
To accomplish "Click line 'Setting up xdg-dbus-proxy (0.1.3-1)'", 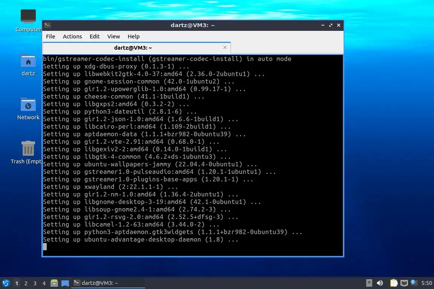I will coord(116,66).
